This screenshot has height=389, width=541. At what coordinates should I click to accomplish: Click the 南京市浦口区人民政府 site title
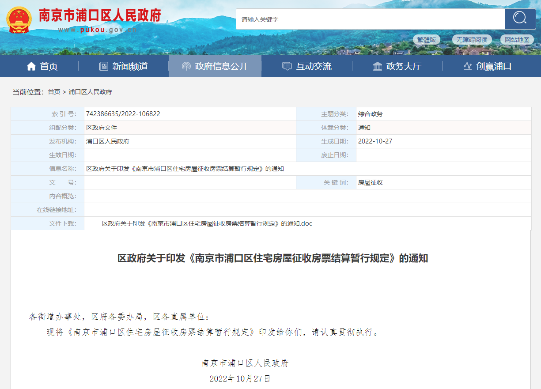[100, 15]
